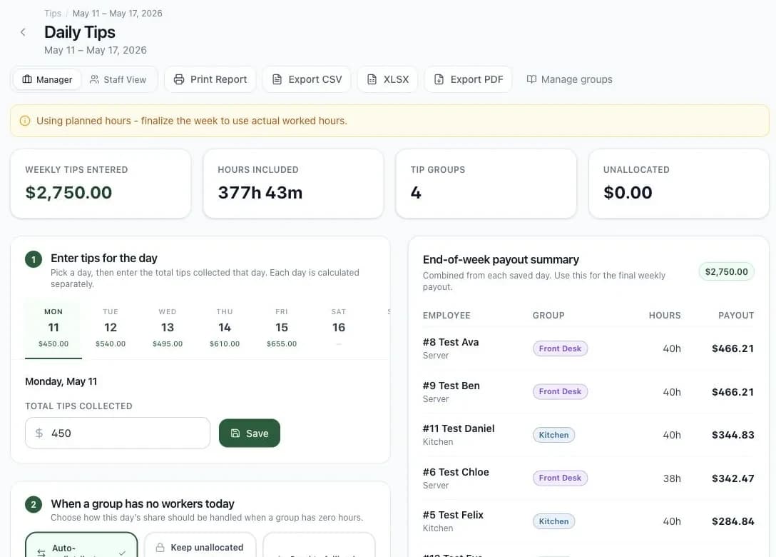Click the HOURS column header
The height and width of the screenshot is (557, 776).
pos(665,315)
